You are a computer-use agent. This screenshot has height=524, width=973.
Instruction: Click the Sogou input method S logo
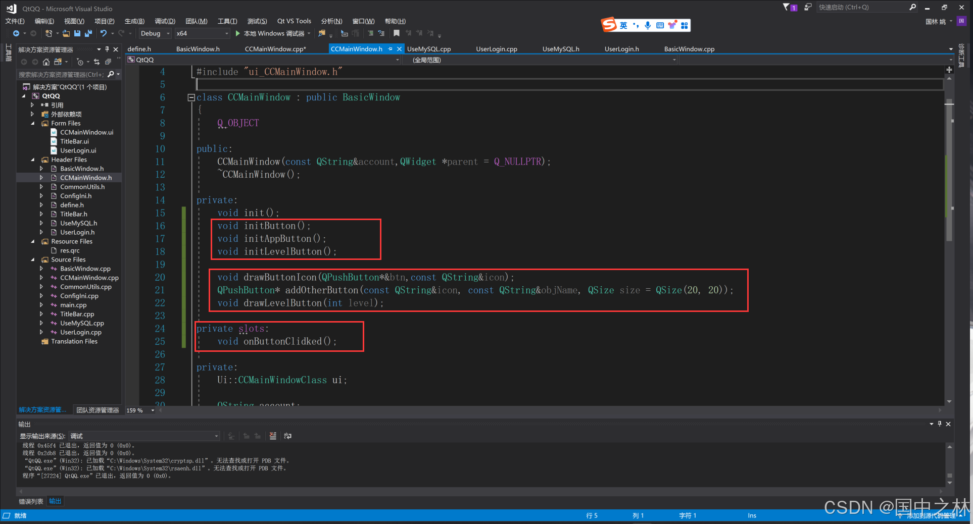tap(609, 24)
